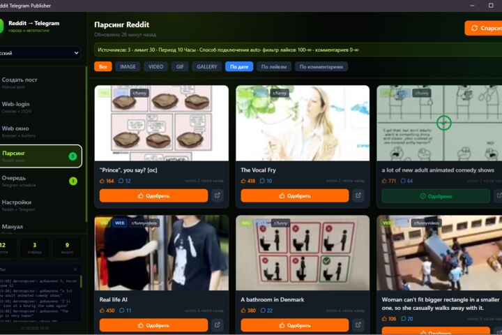Select Парсинг in sidebar

40,156
